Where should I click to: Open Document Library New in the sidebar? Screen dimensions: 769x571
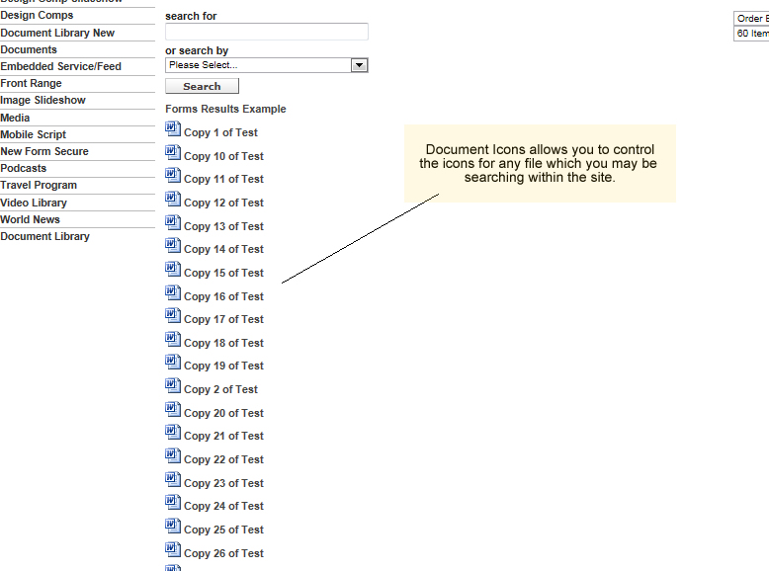(57, 33)
